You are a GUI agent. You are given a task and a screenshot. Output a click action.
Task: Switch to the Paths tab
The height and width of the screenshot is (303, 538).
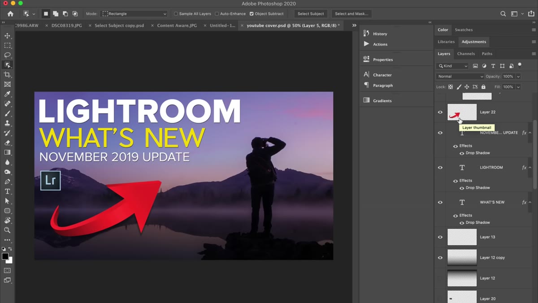coord(487,54)
